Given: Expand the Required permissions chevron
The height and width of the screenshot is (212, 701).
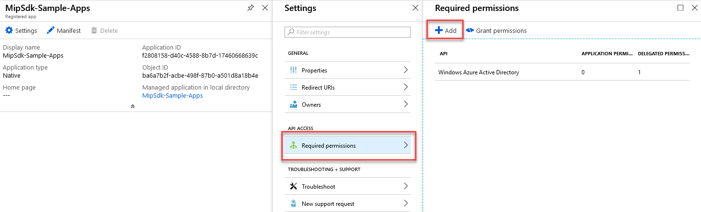Looking at the screenshot, I should 405,145.
